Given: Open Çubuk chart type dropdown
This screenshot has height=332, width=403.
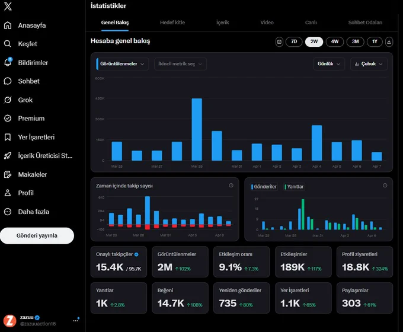Looking at the screenshot, I should [x=369, y=64].
